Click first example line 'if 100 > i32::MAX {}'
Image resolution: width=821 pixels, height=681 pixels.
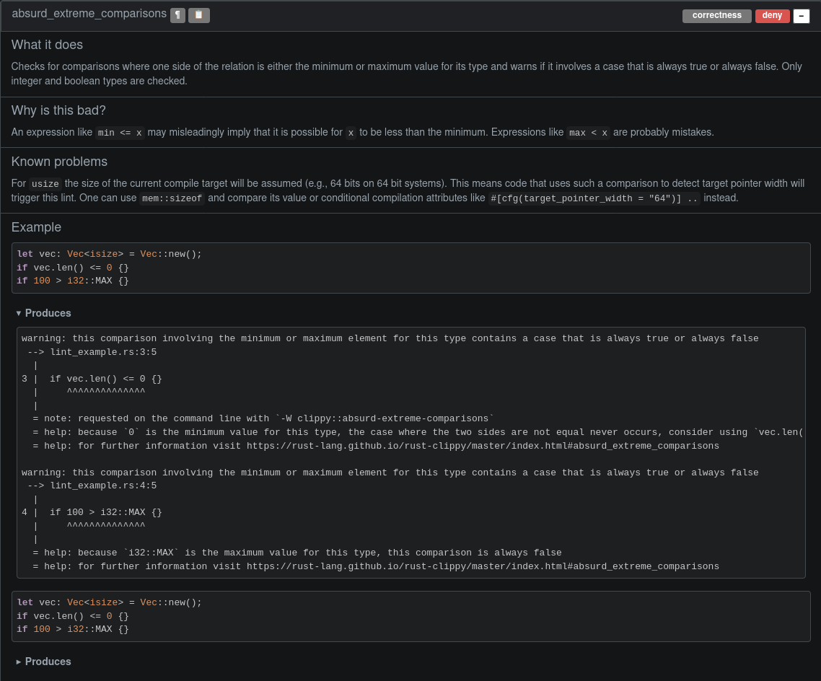point(73,281)
